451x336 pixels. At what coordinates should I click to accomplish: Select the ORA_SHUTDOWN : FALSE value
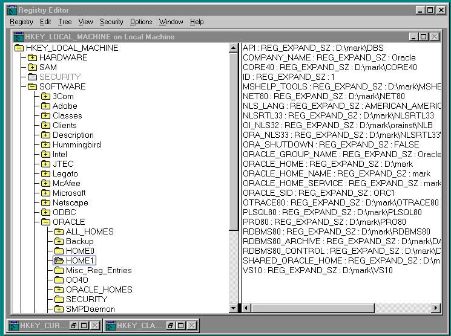[x=331, y=144]
